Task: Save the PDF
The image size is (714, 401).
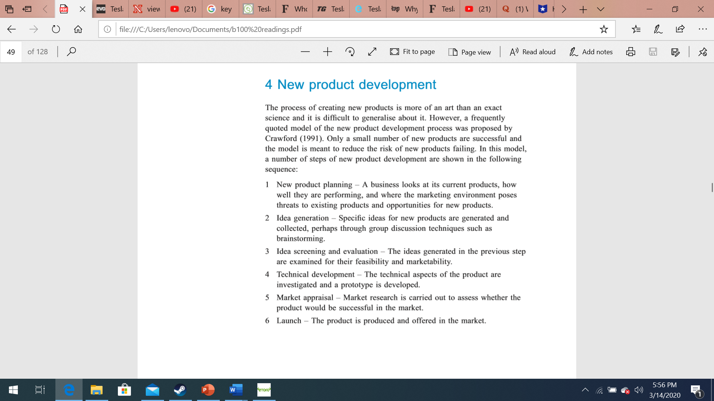Action: click(x=653, y=52)
